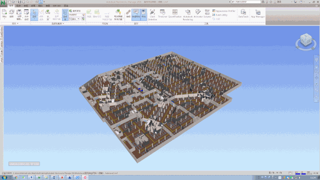Click Appearance Profiler
This screenshot has height=180, width=320.
coord(224,11)
